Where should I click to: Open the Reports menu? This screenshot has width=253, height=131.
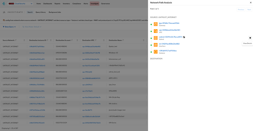[x=57, y=4]
